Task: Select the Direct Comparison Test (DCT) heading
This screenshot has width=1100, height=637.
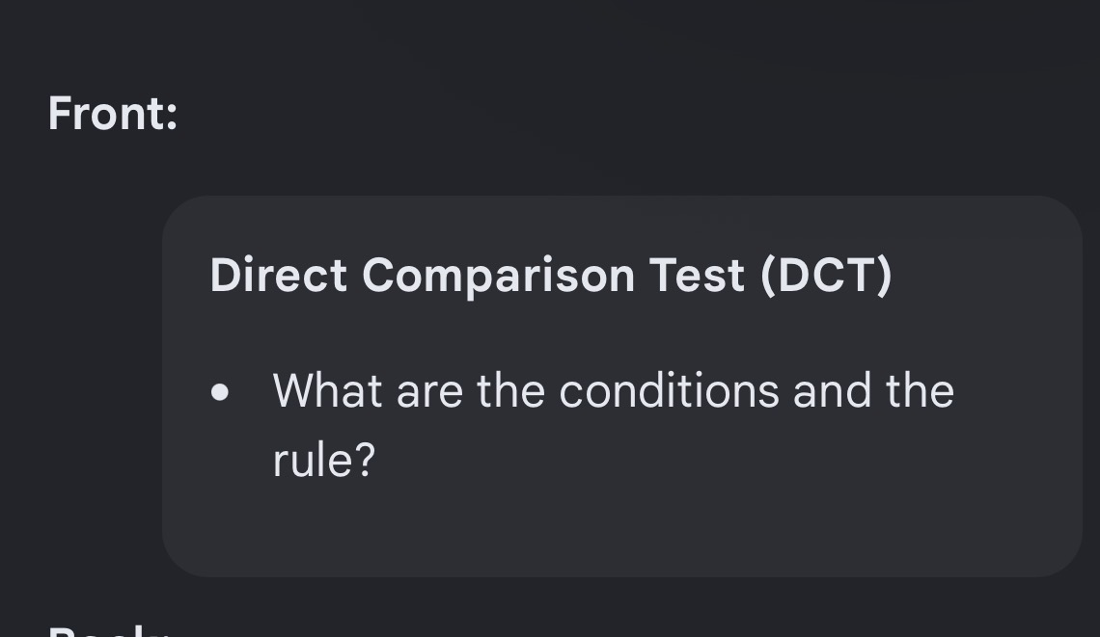Action: 551,275
